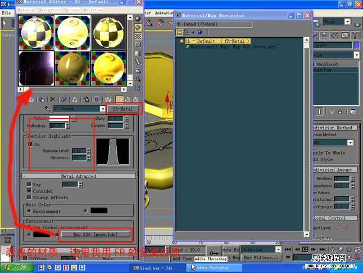Open Material Editor Options icon
Screen dimensions: 363x273
(138, 70)
